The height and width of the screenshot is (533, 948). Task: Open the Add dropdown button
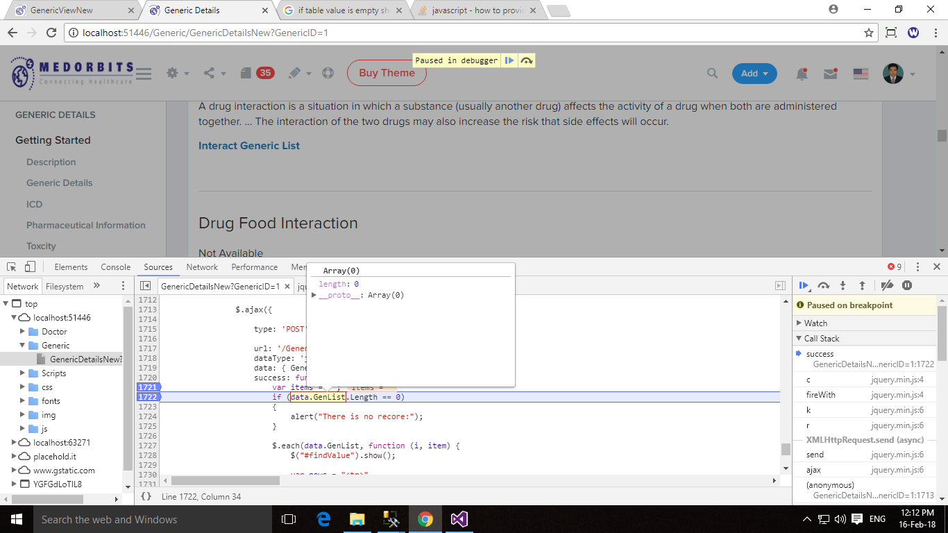tap(754, 74)
